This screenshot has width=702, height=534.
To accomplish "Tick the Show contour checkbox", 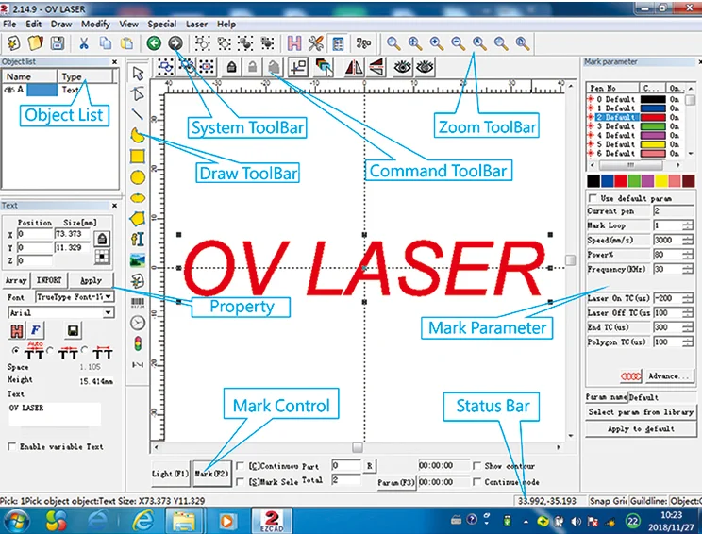I will pos(477,466).
